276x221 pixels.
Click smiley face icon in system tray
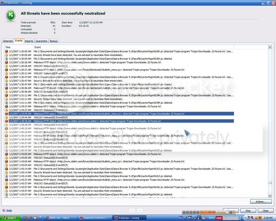pyautogui.click(x=256, y=218)
